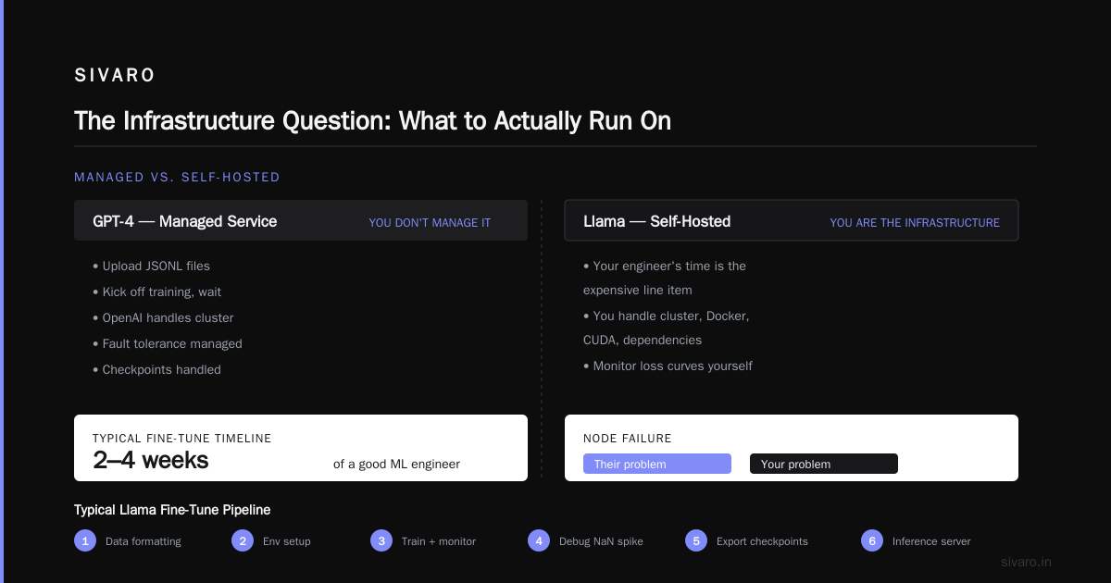Image resolution: width=1111 pixels, height=583 pixels.
Task: Click the SIVARO brand name
Action: (x=115, y=76)
